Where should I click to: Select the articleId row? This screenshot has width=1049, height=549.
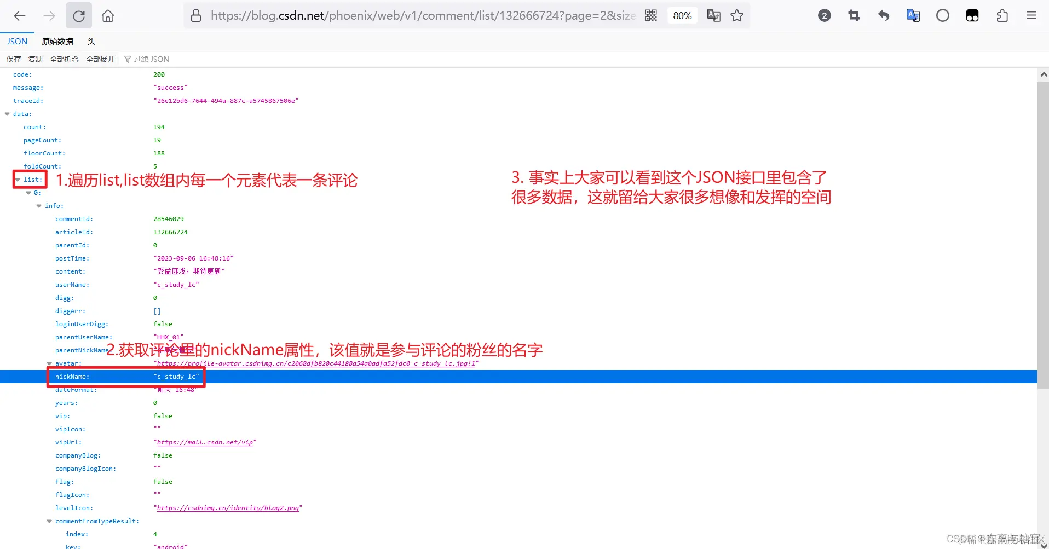[518, 232]
